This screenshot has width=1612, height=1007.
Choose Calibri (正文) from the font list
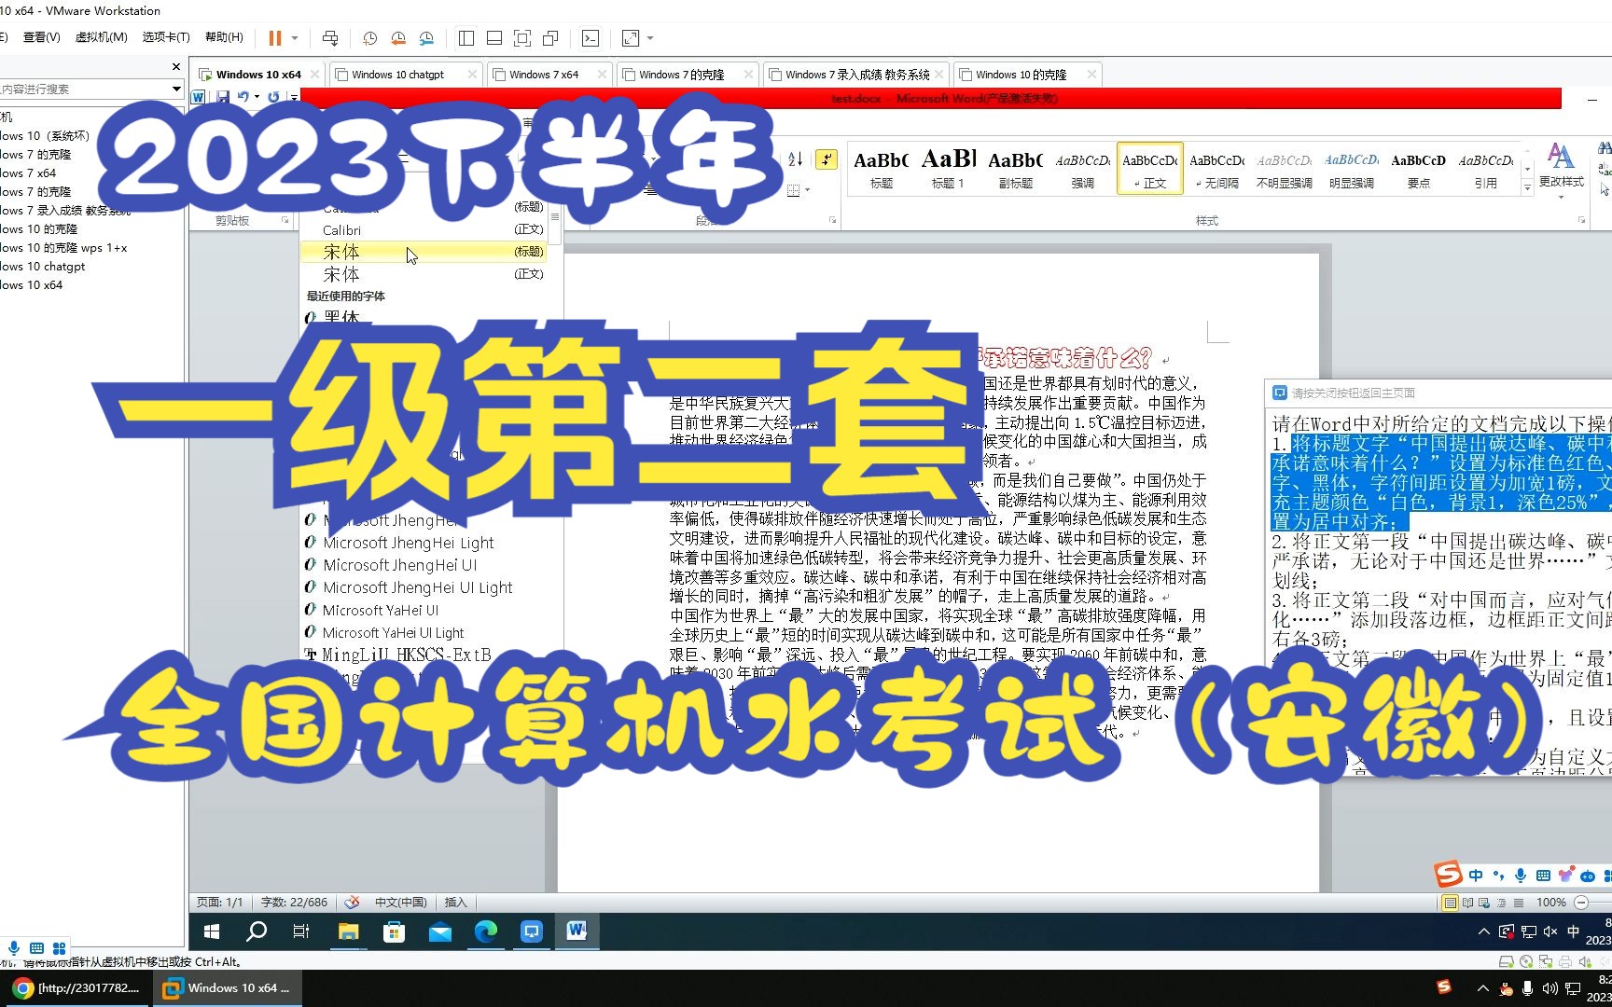424,230
